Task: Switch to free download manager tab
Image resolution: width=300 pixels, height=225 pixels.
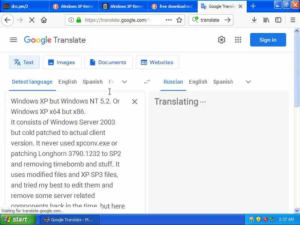Action: (172, 6)
